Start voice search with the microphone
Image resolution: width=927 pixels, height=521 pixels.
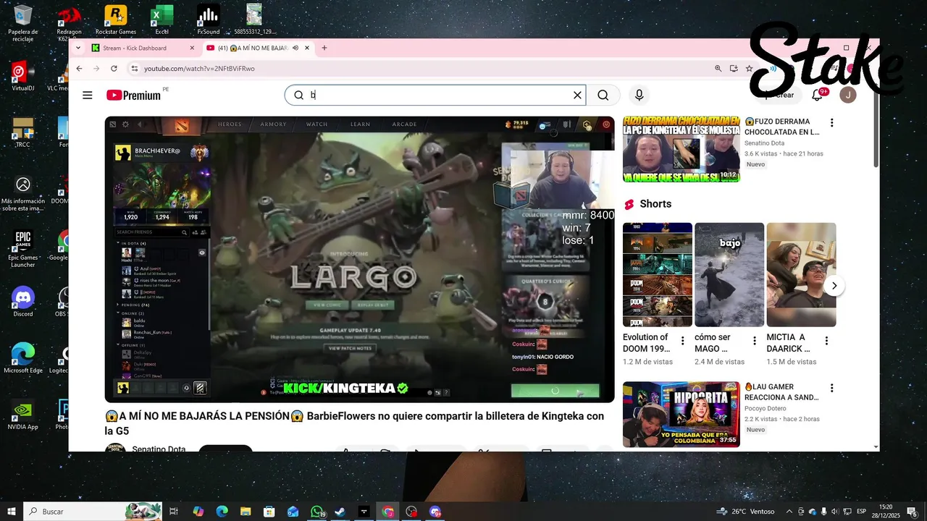tap(639, 95)
